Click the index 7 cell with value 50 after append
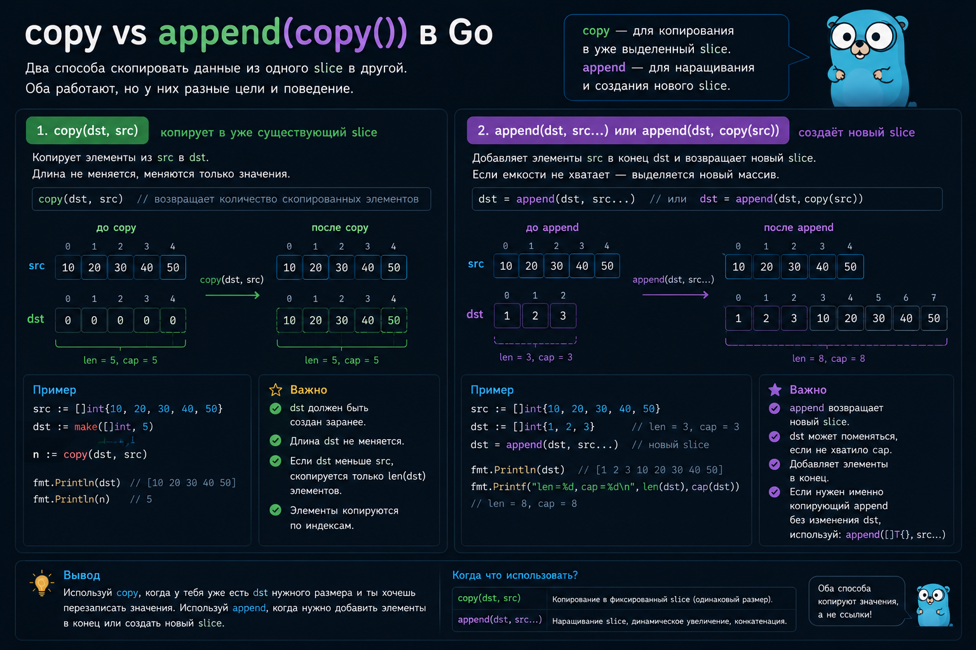 pyautogui.click(x=933, y=318)
